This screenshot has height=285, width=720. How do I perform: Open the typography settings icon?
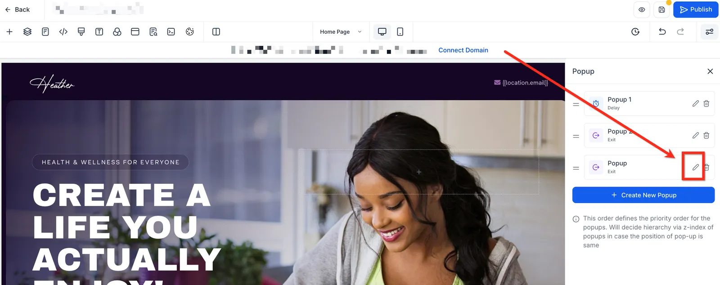coord(99,31)
